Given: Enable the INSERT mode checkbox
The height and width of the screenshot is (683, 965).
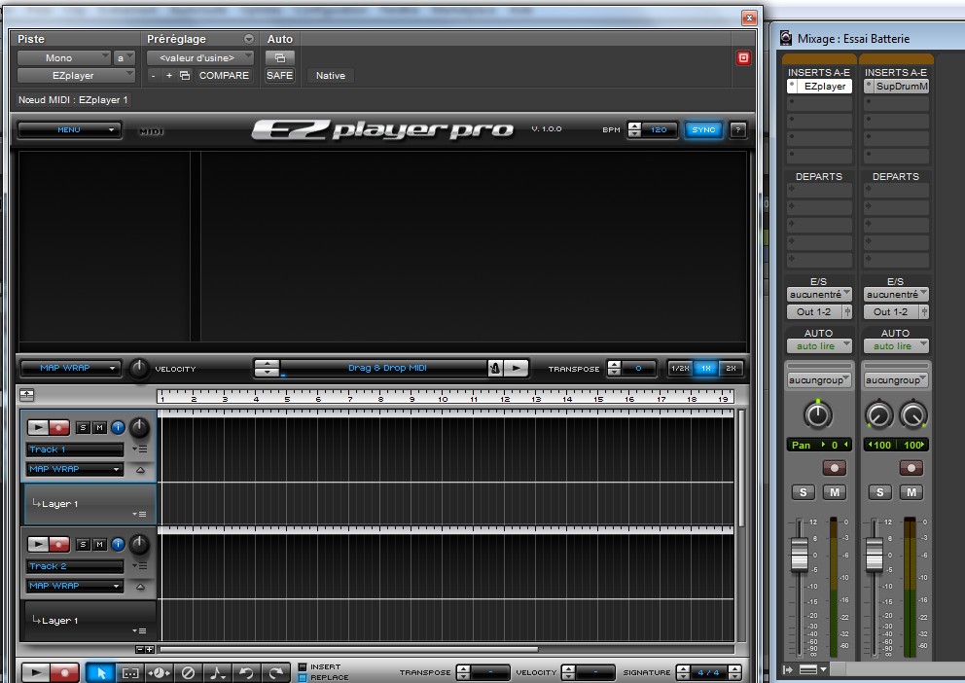Looking at the screenshot, I should point(303,666).
